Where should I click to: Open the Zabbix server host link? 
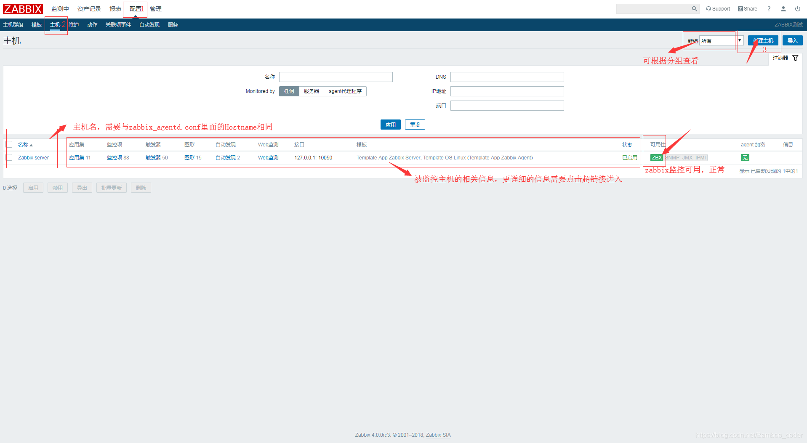click(x=33, y=158)
